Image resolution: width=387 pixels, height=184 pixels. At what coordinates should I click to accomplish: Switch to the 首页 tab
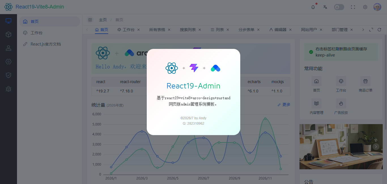[102, 30]
